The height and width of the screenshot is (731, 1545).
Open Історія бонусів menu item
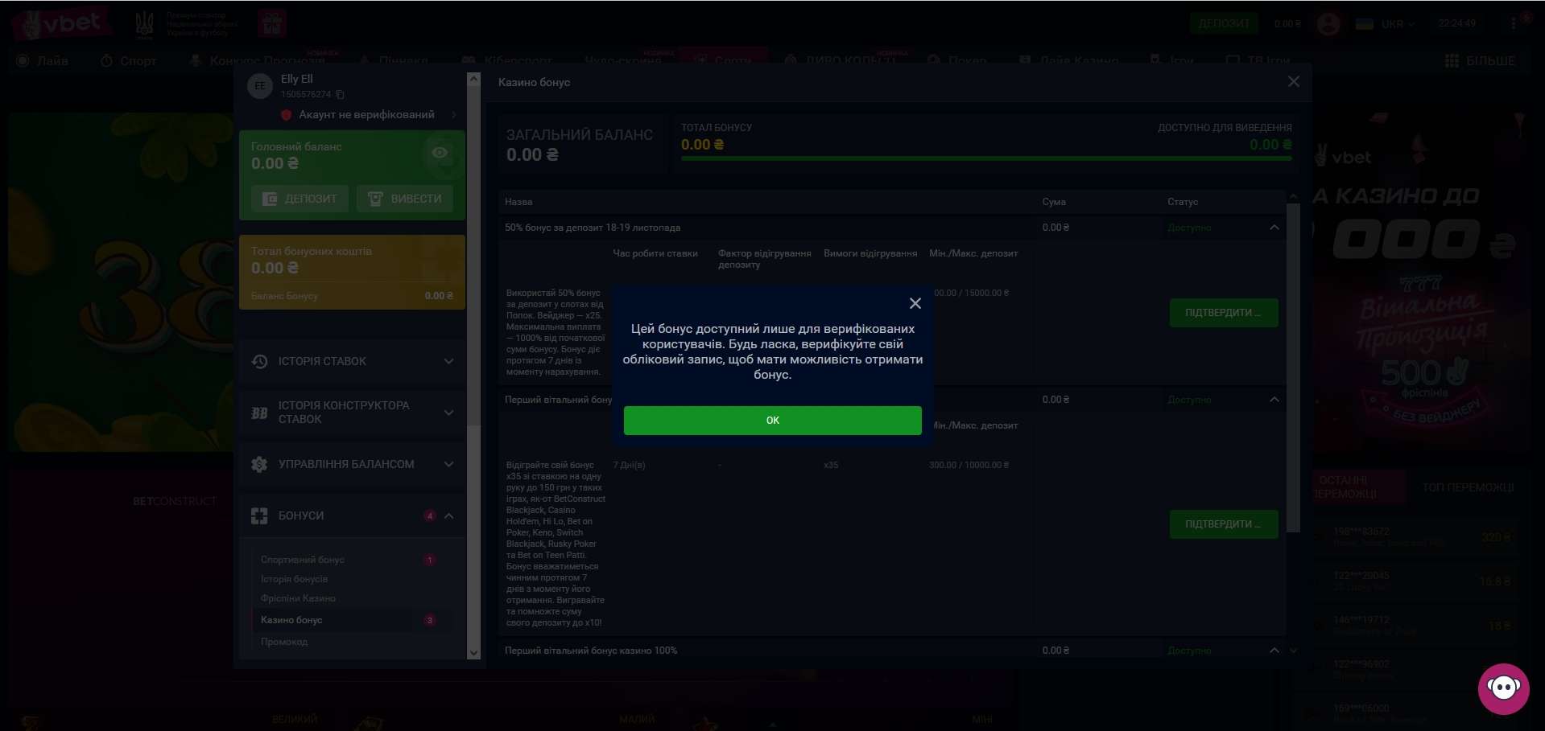pyautogui.click(x=294, y=579)
